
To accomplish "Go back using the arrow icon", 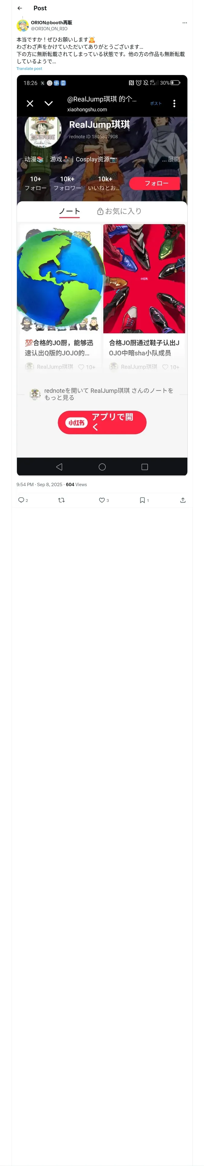I will coord(20,8).
